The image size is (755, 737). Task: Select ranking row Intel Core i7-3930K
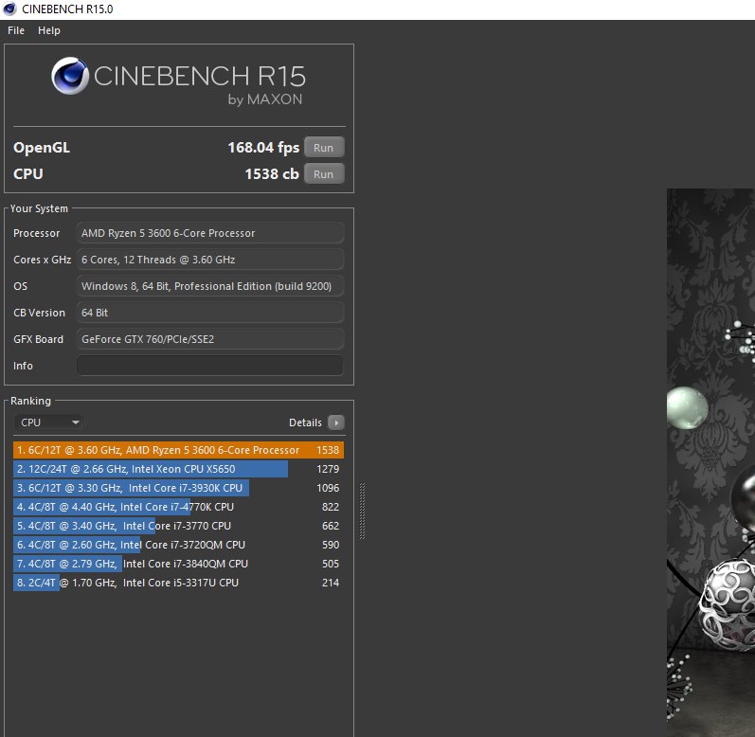(x=179, y=488)
